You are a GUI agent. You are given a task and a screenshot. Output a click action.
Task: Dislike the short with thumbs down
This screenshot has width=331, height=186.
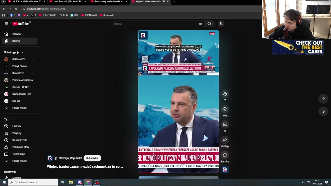(225, 109)
